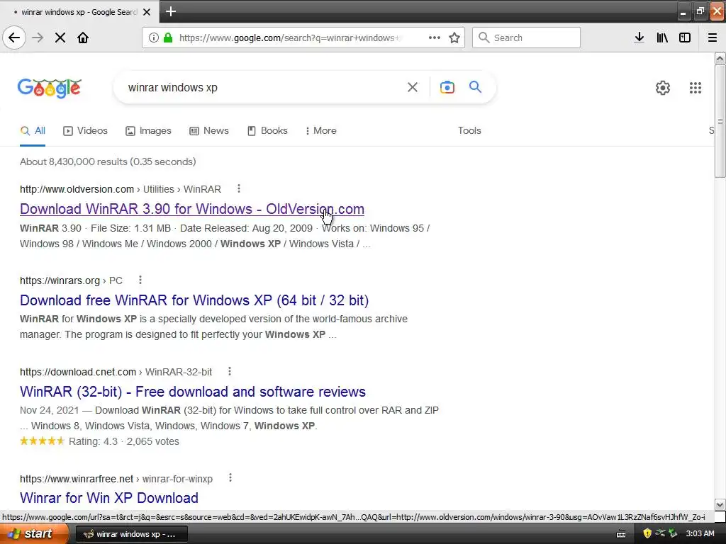Open Winrar for Win XP Download link
The width and height of the screenshot is (726, 544).
[109, 498]
